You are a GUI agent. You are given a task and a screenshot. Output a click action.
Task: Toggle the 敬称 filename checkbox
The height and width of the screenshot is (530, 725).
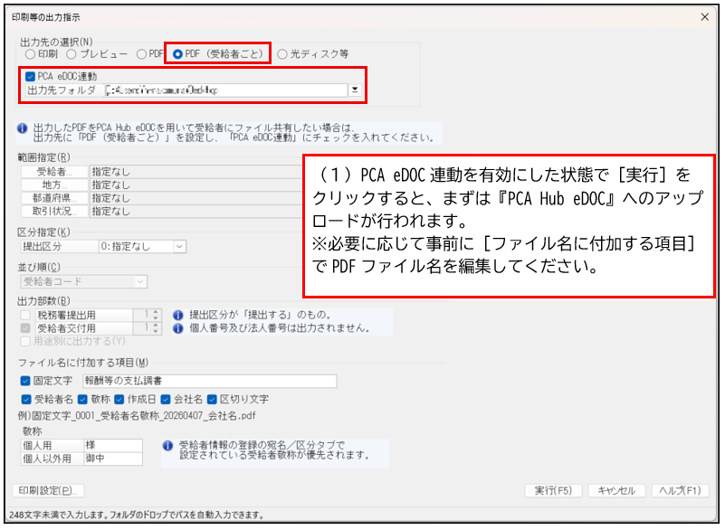pyautogui.click(x=82, y=399)
